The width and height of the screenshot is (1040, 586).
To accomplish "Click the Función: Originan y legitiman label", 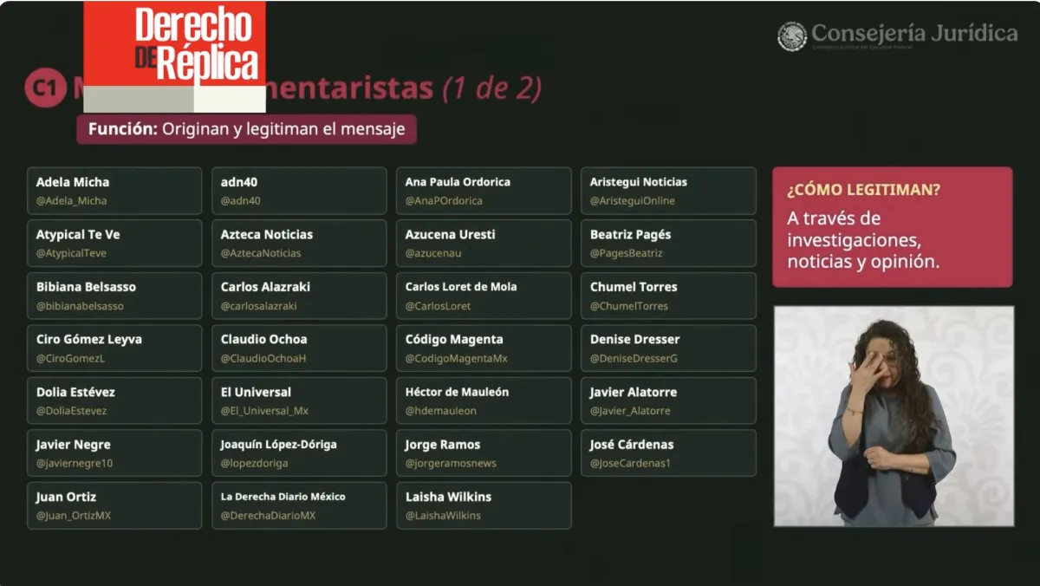I will (x=247, y=129).
